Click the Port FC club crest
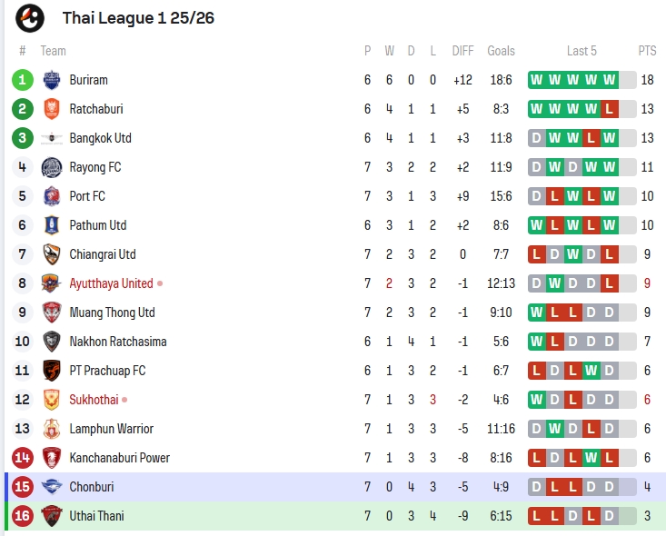 [x=51, y=196]
